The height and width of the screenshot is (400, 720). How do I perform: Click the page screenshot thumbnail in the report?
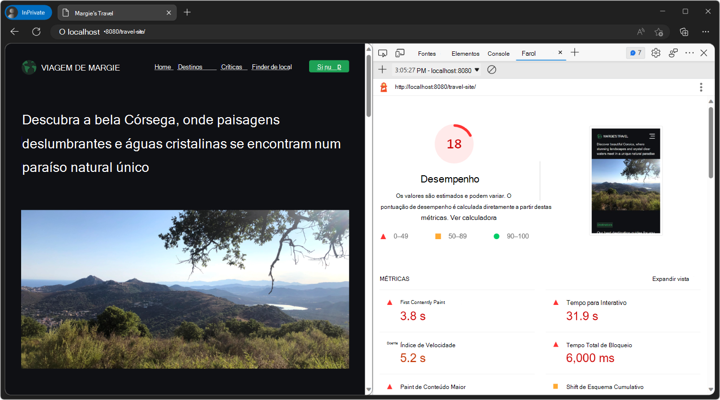625,181
